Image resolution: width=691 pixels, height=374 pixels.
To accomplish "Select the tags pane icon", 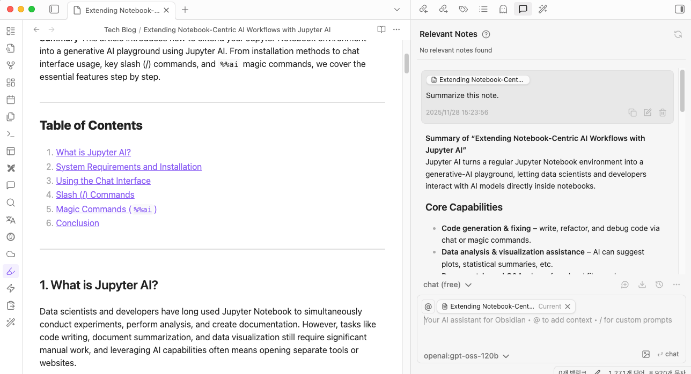I will pos(463,9).
